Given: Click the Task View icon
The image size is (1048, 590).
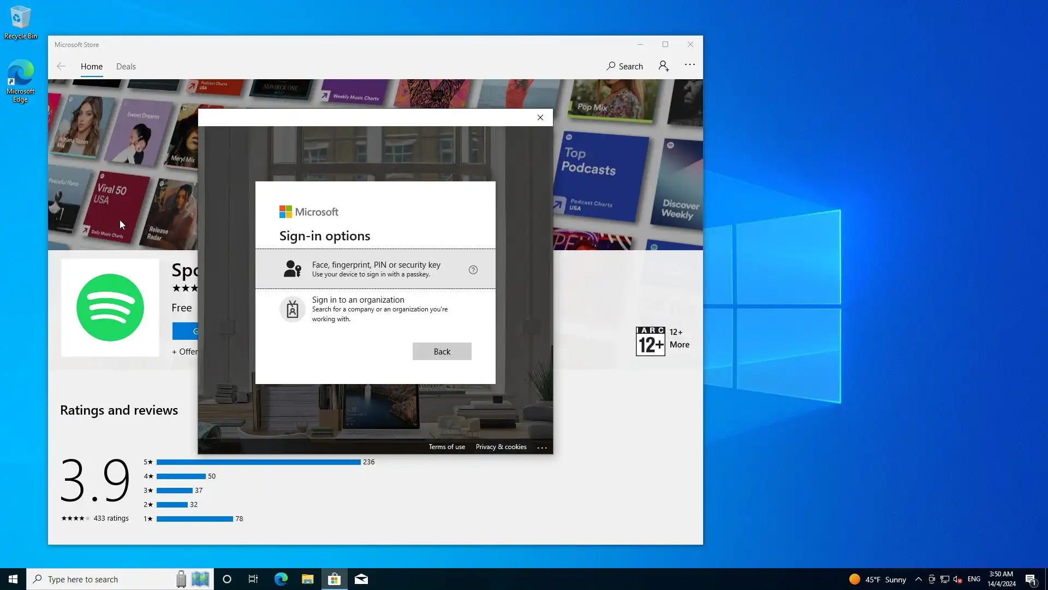Looking at the screenshot, I should tap(253, 579).
